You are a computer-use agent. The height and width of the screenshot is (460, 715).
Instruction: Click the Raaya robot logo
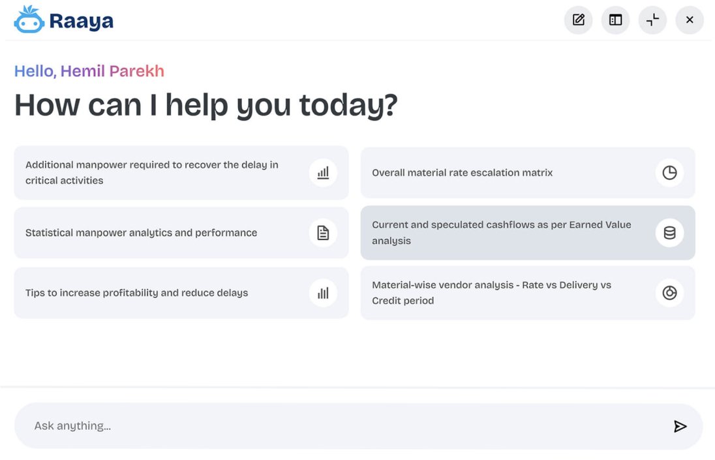29,20
